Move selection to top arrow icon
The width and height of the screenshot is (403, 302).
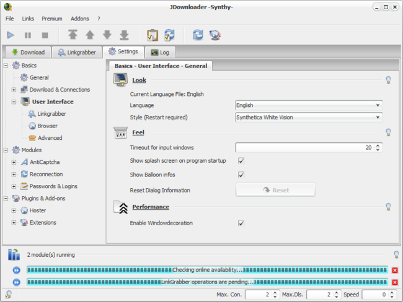(x=73, y=35)
